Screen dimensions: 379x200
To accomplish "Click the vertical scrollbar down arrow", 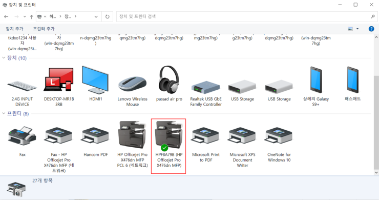I will (x=376, y=172).
